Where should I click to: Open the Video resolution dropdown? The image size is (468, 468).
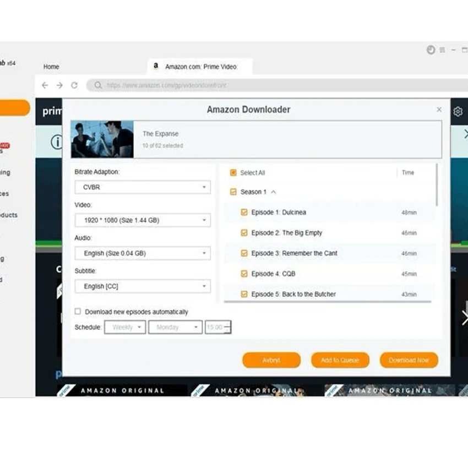pos(143,220)
